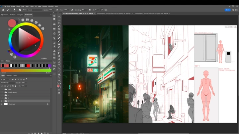Open the Comments panel icon
This screenshot has height=134, width=239.
(x=54, y=19)
